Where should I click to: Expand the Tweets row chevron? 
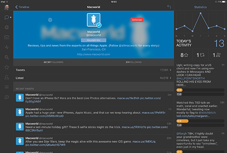[x=171, y=70]
